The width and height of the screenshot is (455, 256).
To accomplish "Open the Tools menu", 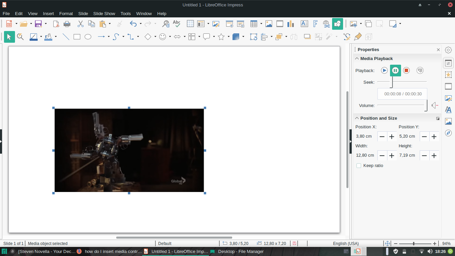I will (125, 14).
